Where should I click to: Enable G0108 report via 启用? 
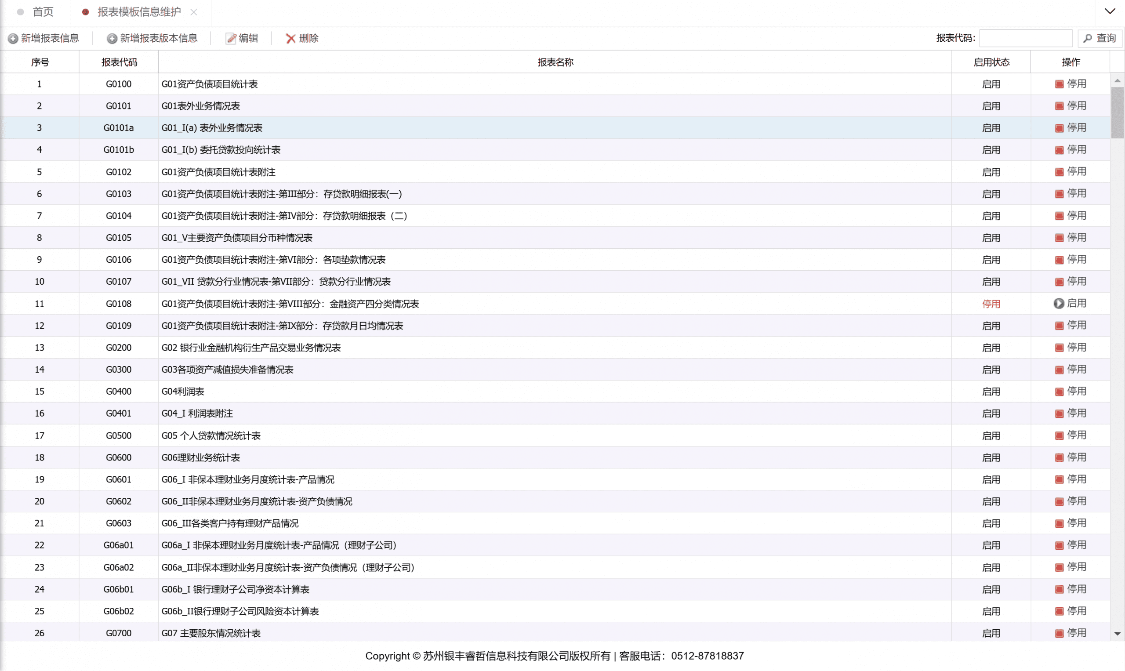[x=1076, y=303]
